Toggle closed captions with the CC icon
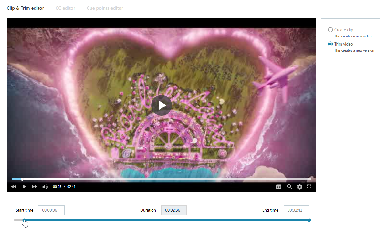Image resolution: width=387 pixels, height=234 pixels. tap(279, 187)
